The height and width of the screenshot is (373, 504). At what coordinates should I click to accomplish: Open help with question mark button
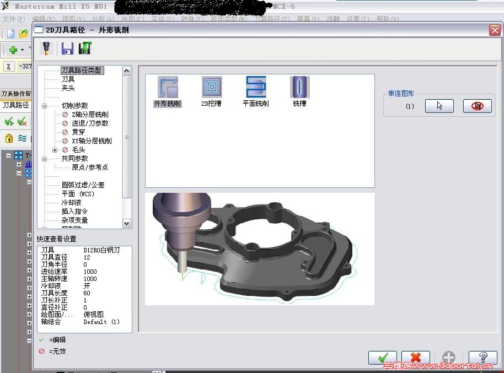pos(483,357)
